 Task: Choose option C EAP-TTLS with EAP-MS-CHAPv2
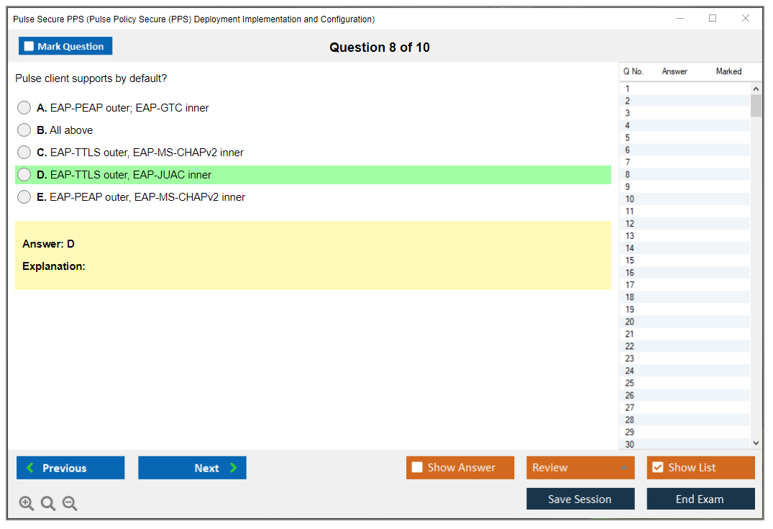tap(24, 153)
